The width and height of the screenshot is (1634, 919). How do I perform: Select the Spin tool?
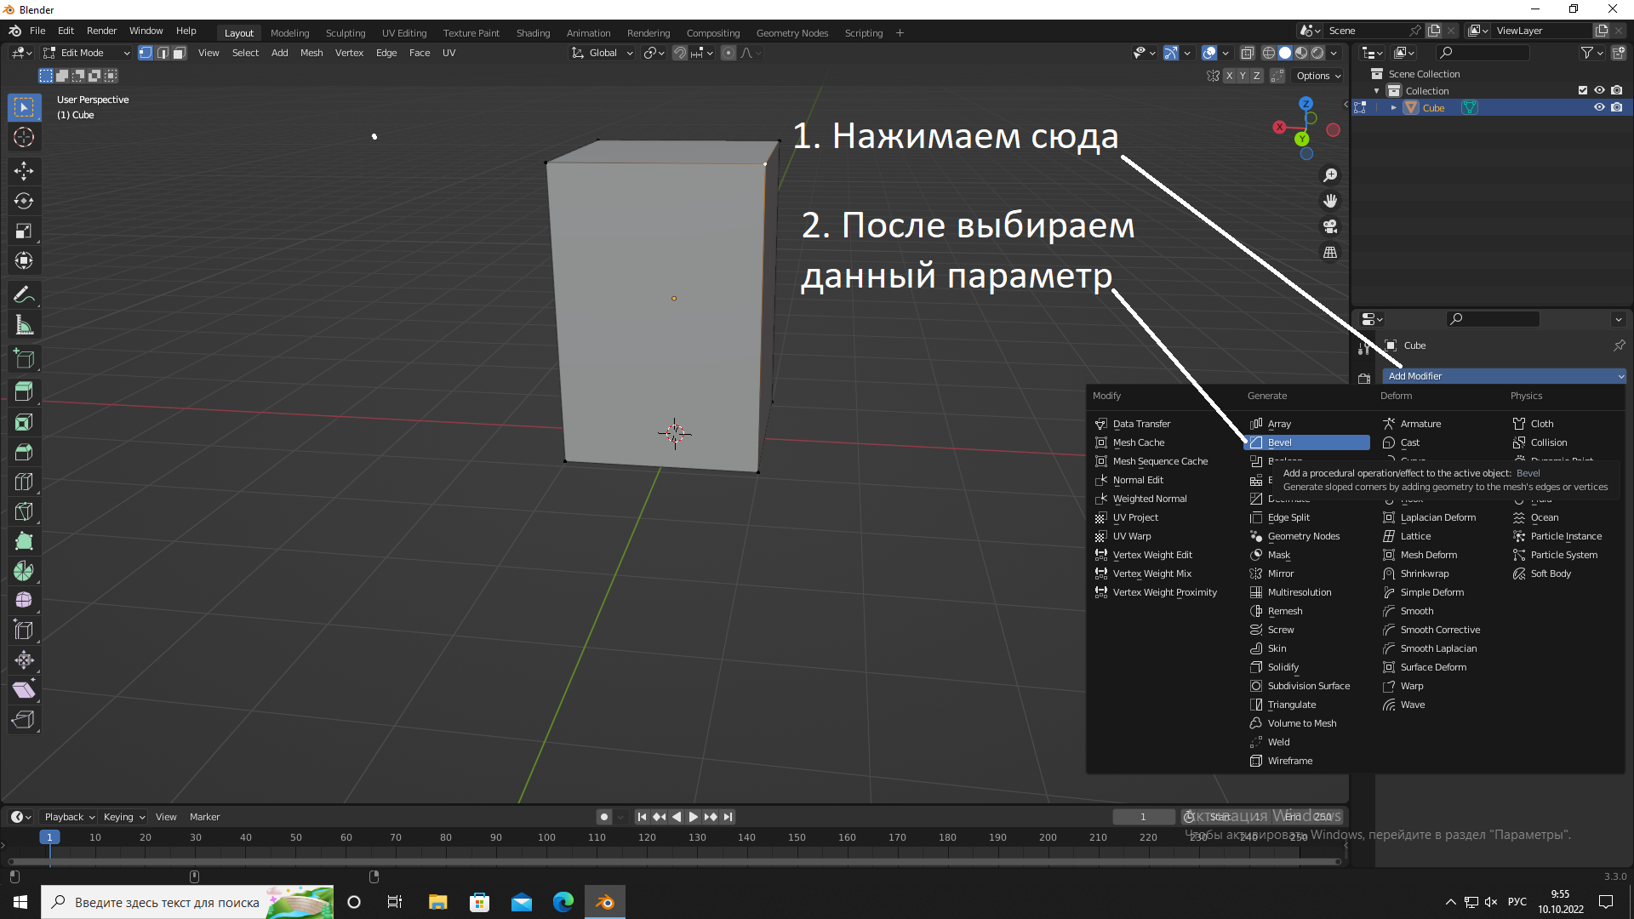[24, 571]
